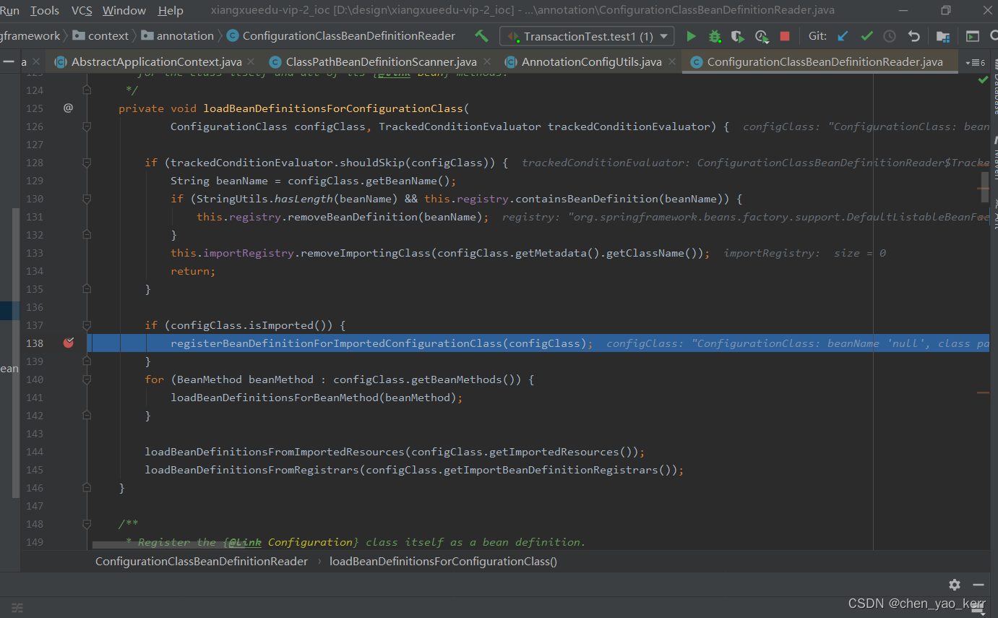
Task: Start debugging with the green bug icon
Action: click(x=715, y=36)
